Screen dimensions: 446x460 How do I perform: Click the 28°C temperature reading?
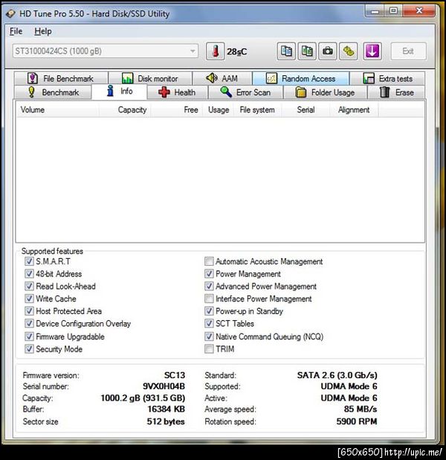point(237,51)
